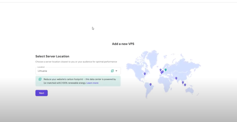Screen dimensions: 237x122
Task: Click the United Kingdom map pin
Action: pos(161,70)
